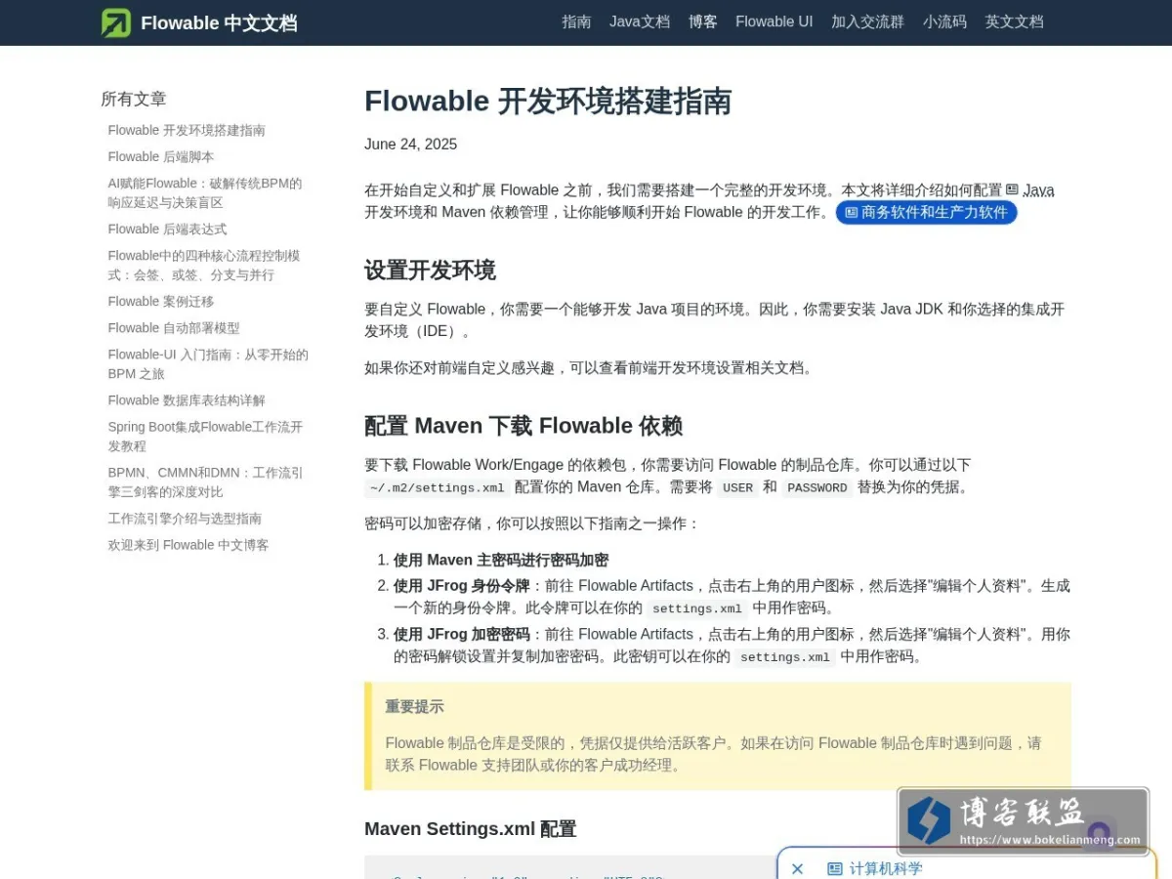The width and height of the screenshot is (1172, 879).
Task: Click the 计算机科学 label in bottom popup
Action: pyautogui.click(x=885, y=868)
